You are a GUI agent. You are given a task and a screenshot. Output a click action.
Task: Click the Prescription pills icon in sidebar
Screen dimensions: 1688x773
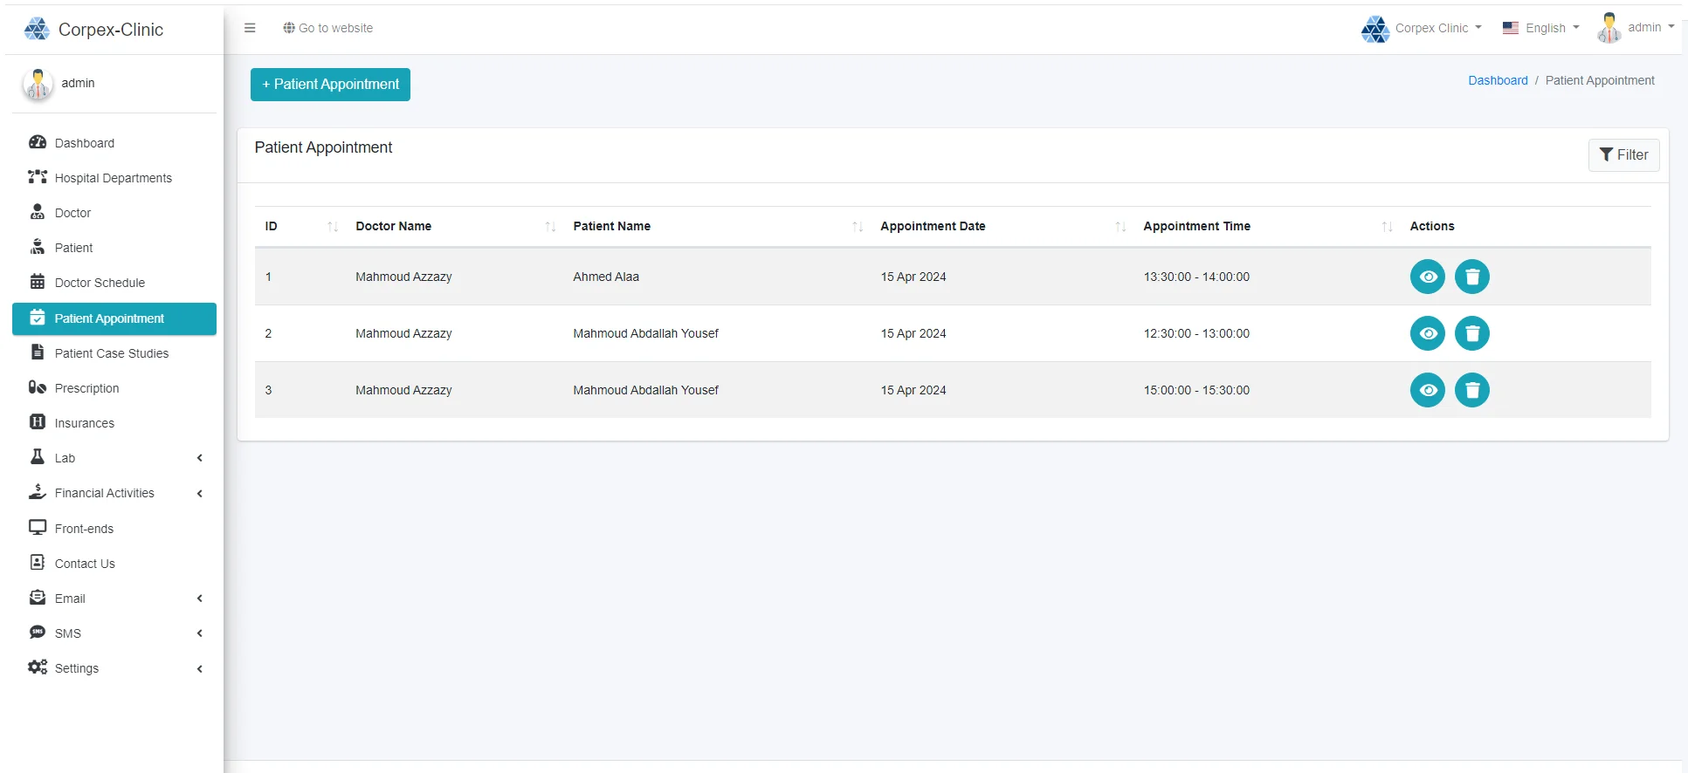point(38,387)
